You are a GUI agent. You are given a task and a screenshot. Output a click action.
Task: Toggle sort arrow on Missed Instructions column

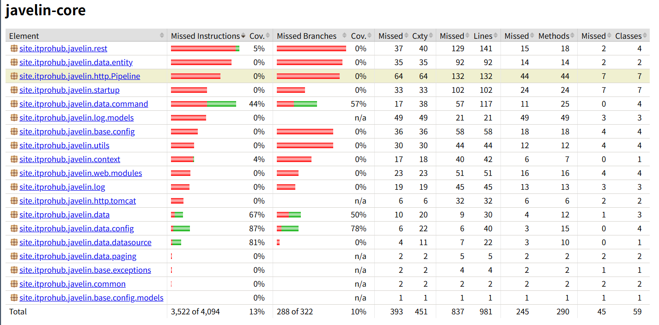[243, 36]
